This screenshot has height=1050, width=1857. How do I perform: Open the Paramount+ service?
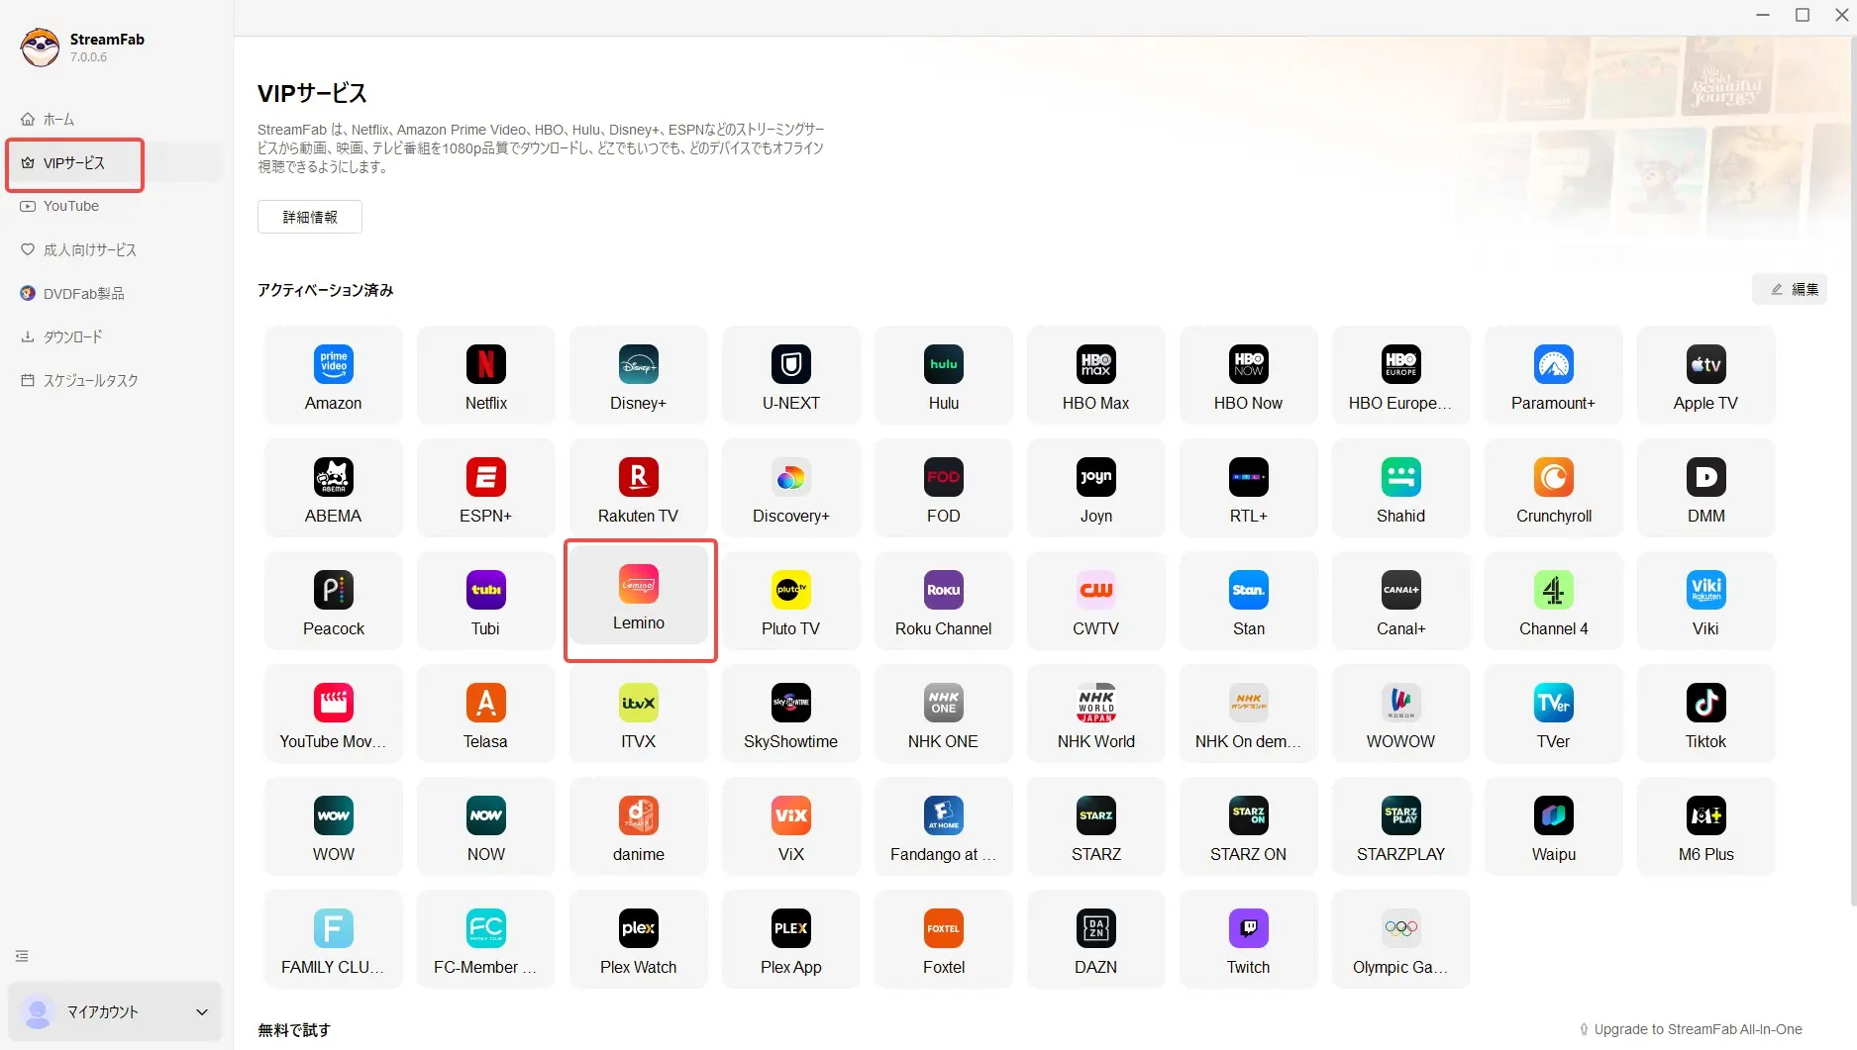[1554, 376]
